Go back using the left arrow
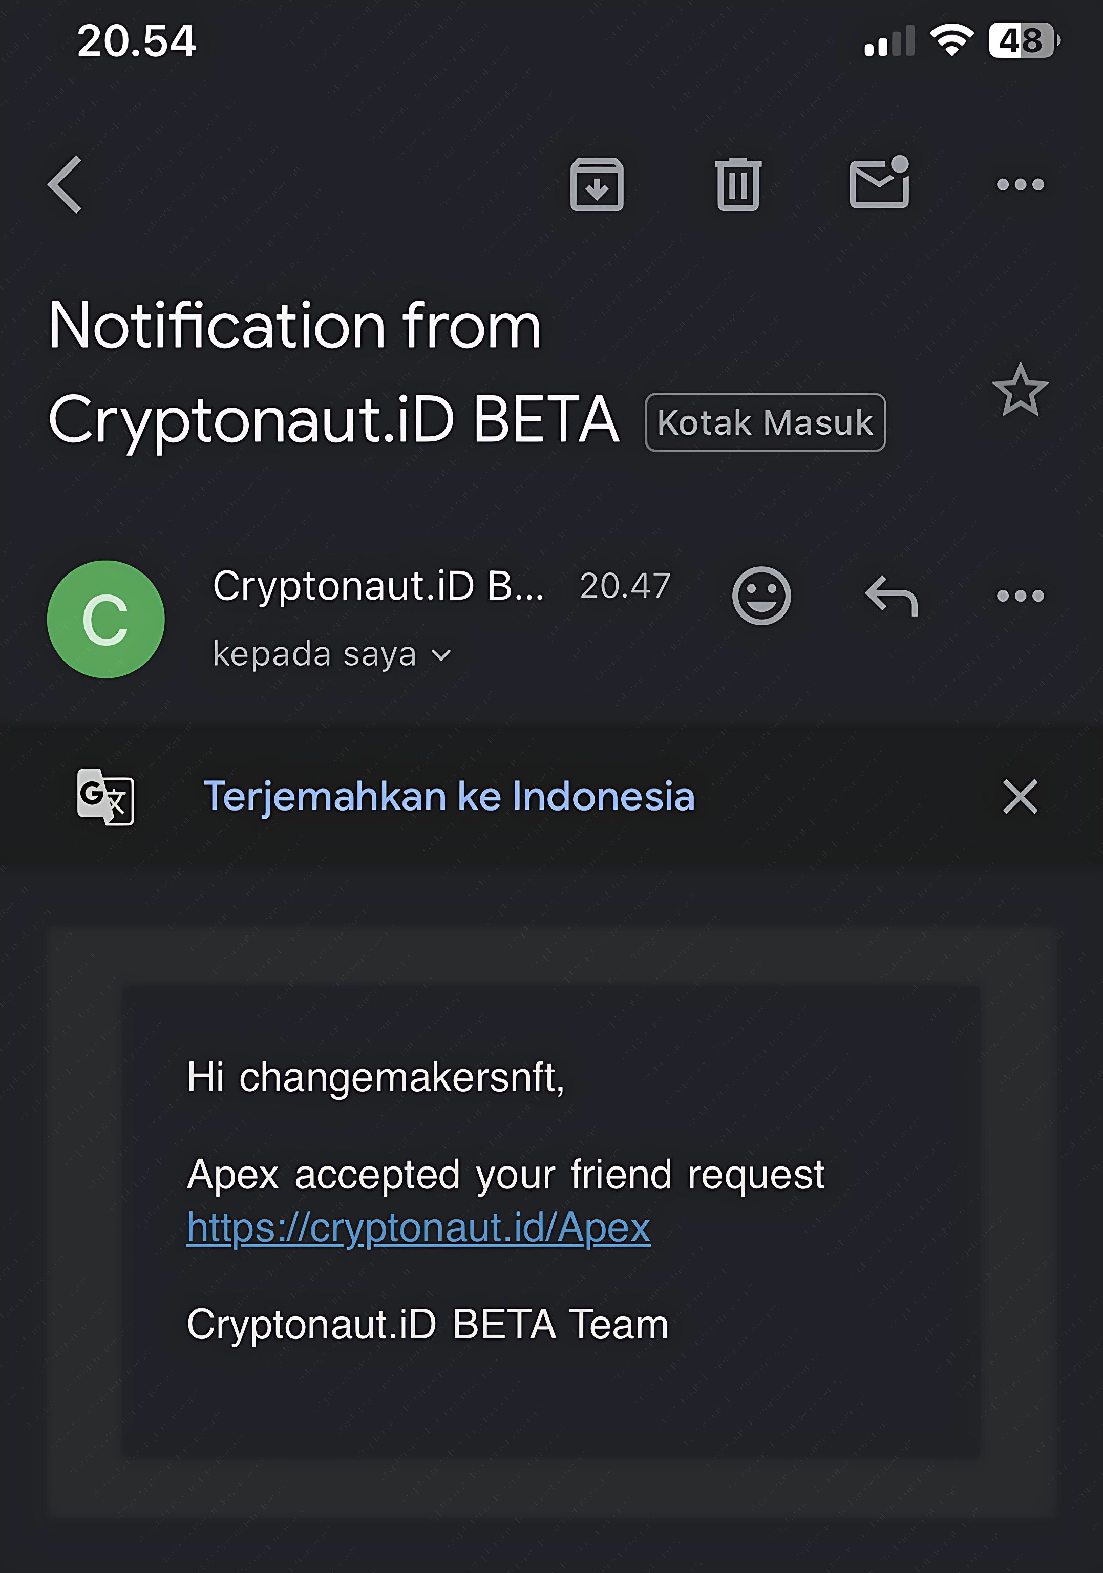The height and width of the screenshot is (1573, 1103). (x=65, y=184)
